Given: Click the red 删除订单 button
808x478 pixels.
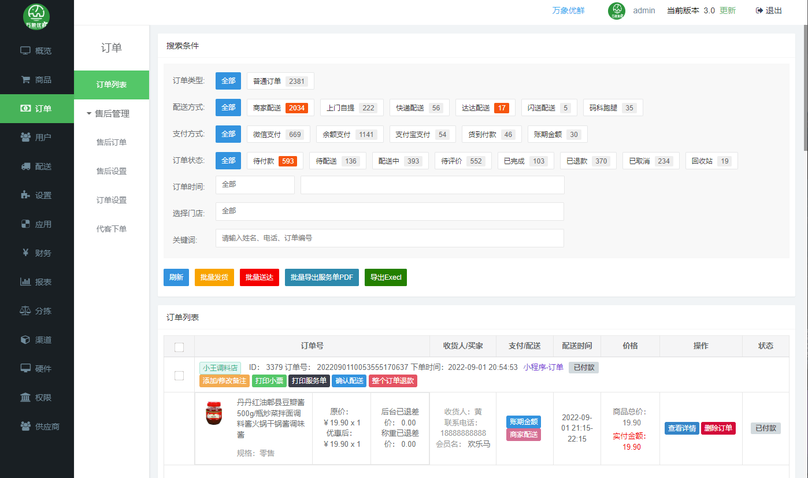Looking at the screenshot, I should click(718, 428).
